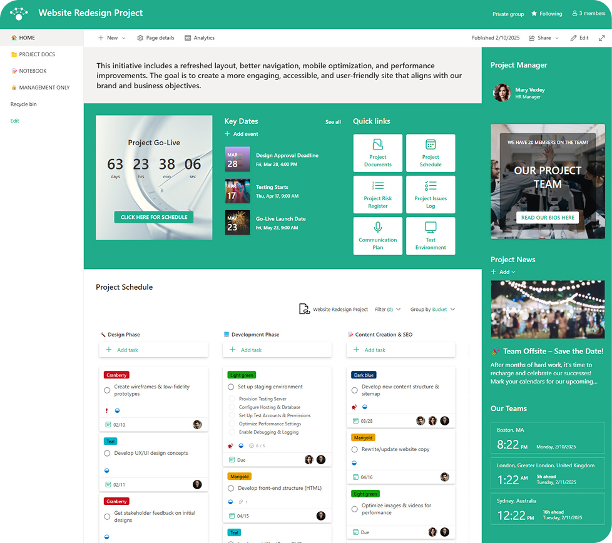612x543 pixels.
Task: Mark Develop new content structure & sitemap complete
Action: click(x=354, y=390)
